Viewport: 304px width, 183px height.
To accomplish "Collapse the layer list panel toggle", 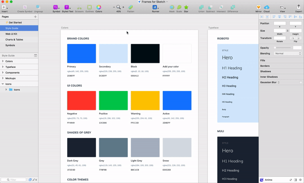I will 35,56.
